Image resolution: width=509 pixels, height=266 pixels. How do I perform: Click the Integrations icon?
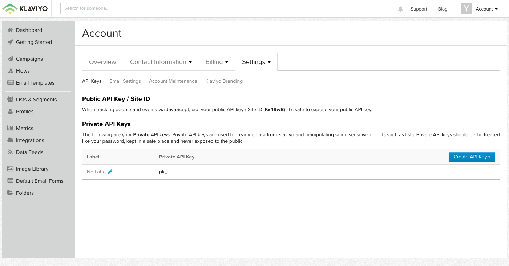(x=10, y=140)
